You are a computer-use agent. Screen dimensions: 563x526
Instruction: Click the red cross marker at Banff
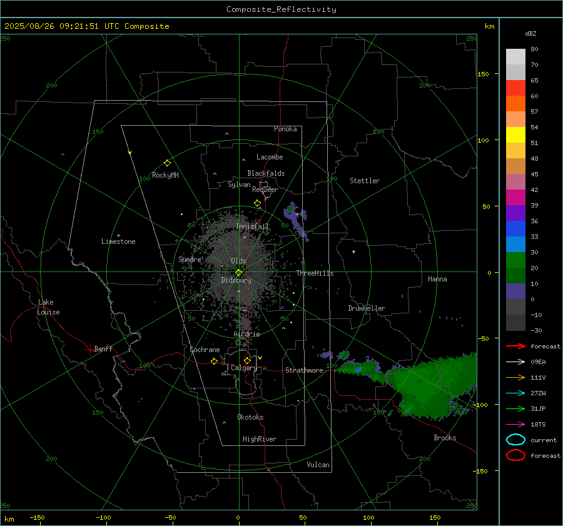[89, 349]
